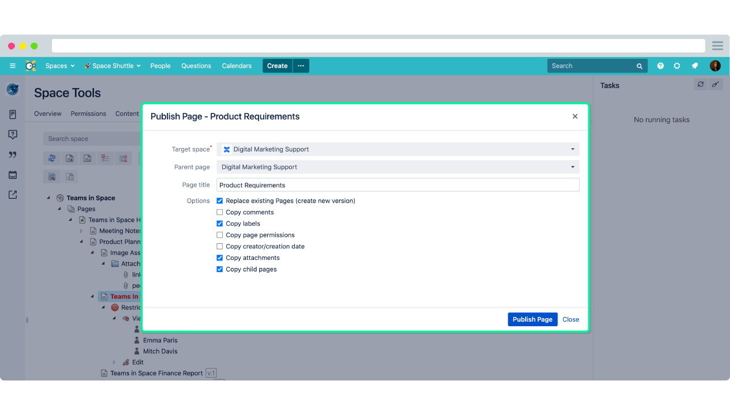Viewport: 730px width, 415px height.
Task: Click the quotes icon in left sidebar
Action: pyautogui.click(x=13, y=154)
